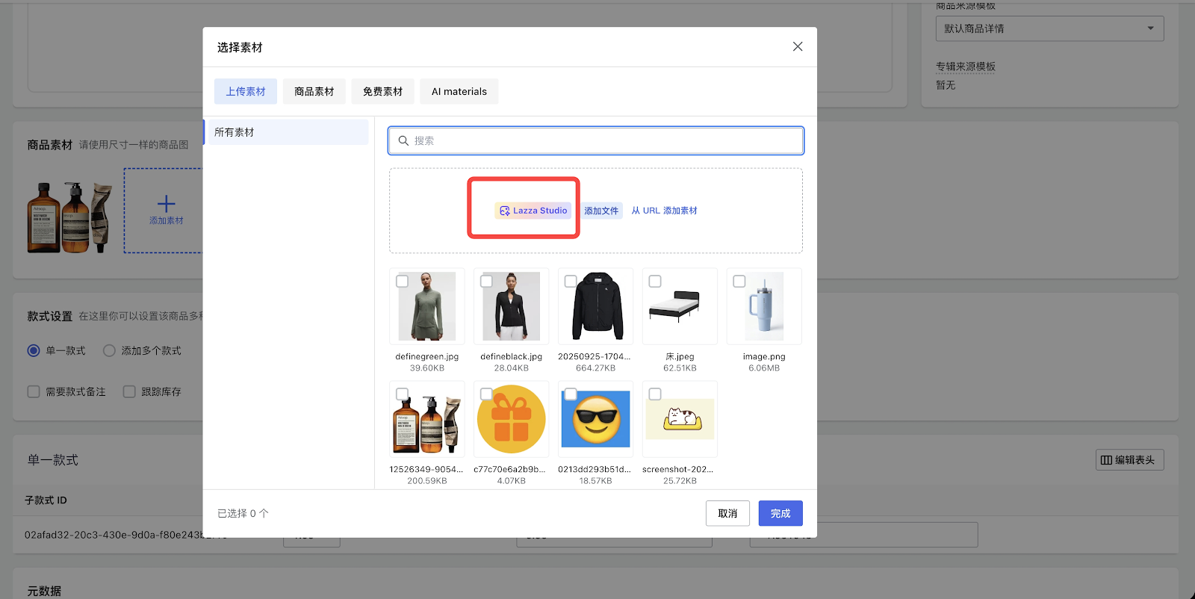Check the checkbox on image.png tumbler
This screenshot has width=1195, height=599.
click(x=739, y=282)
